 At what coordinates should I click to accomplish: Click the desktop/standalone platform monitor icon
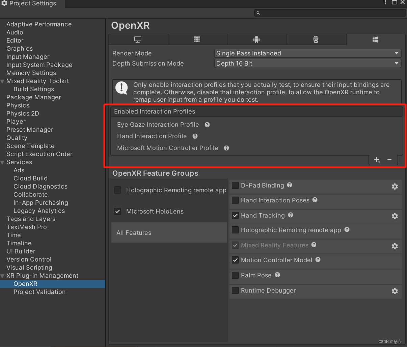(138, 39)
